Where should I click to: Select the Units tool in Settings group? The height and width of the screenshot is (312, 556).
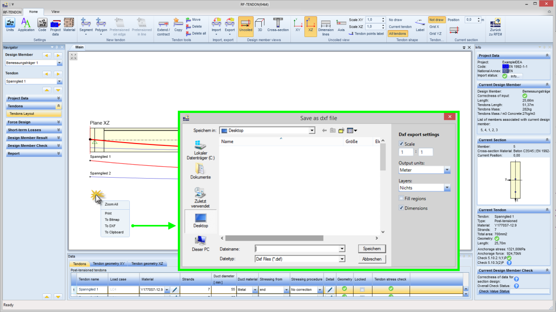(x=10, y=24)
